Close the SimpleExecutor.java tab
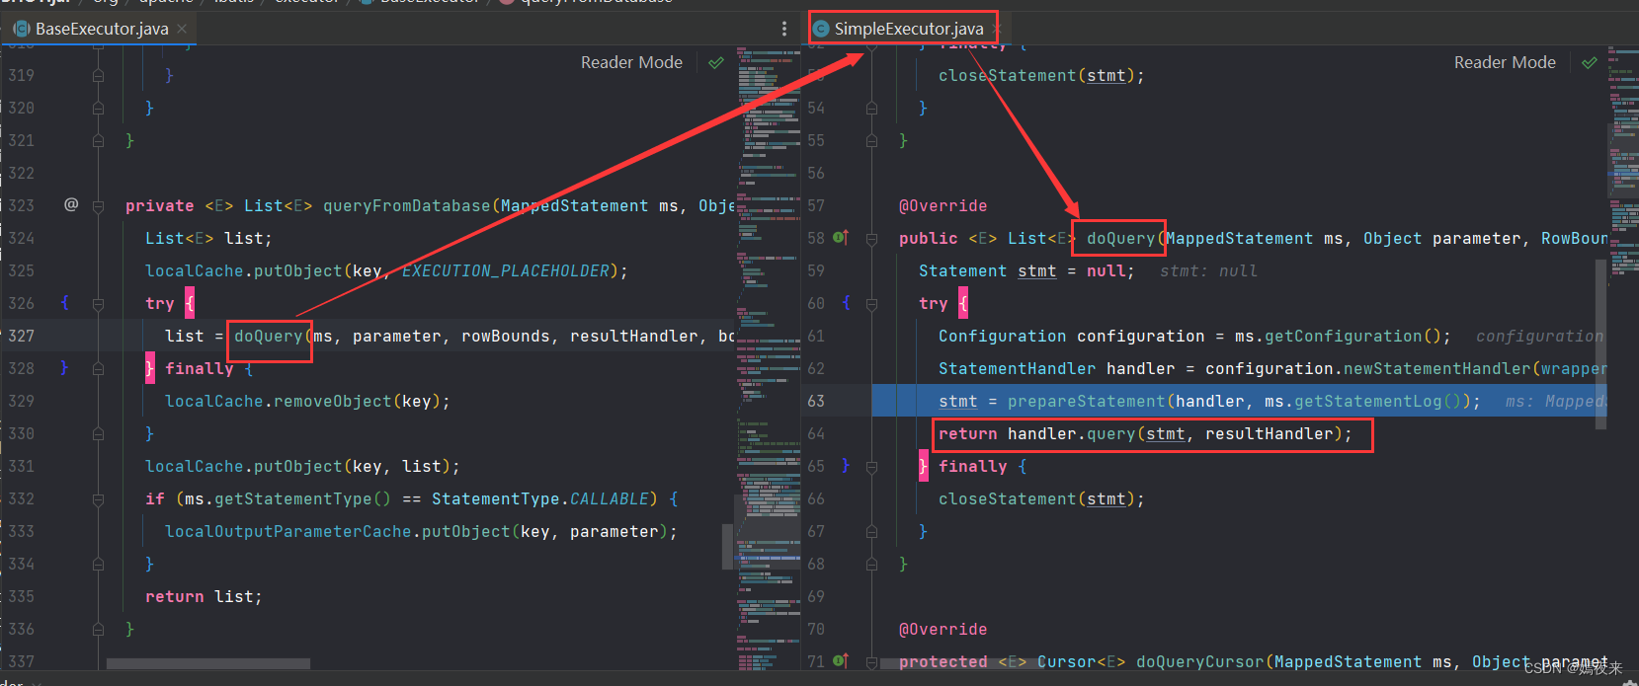Image resolution: width=1639 pixels, height=686 pixels. 995,29
